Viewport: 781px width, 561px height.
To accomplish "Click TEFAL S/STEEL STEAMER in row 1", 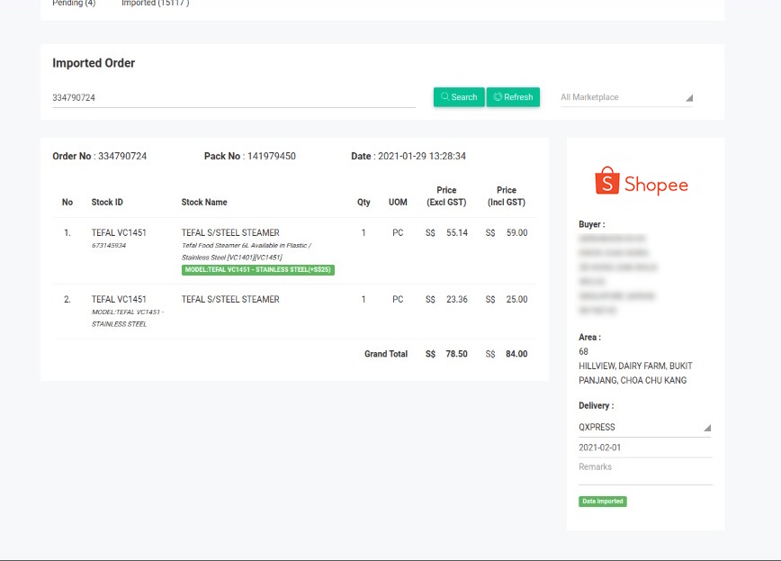I will 230,233.
